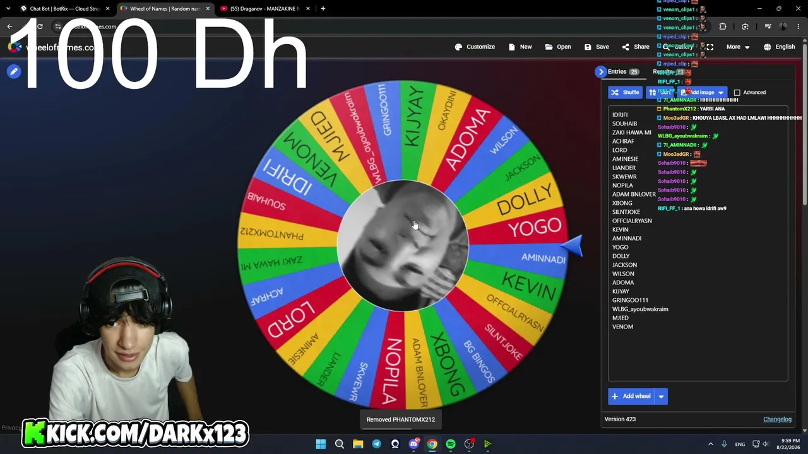The height and width of the screenshot is (454, 808).
Task: Click the Version 423 label
Action: 620,419
